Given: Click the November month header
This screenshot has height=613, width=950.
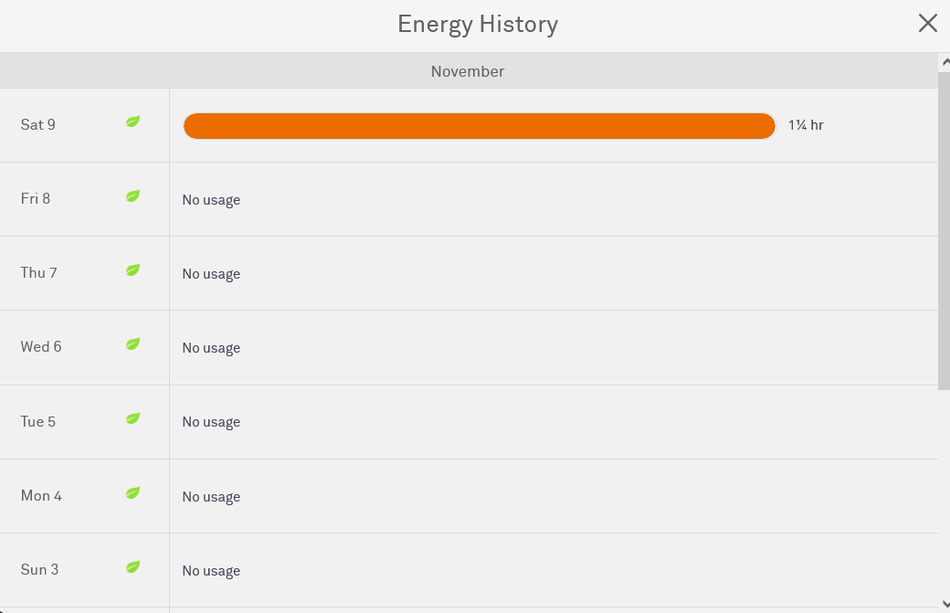Looking at the screenshot, I should click(x=468, y=71).
